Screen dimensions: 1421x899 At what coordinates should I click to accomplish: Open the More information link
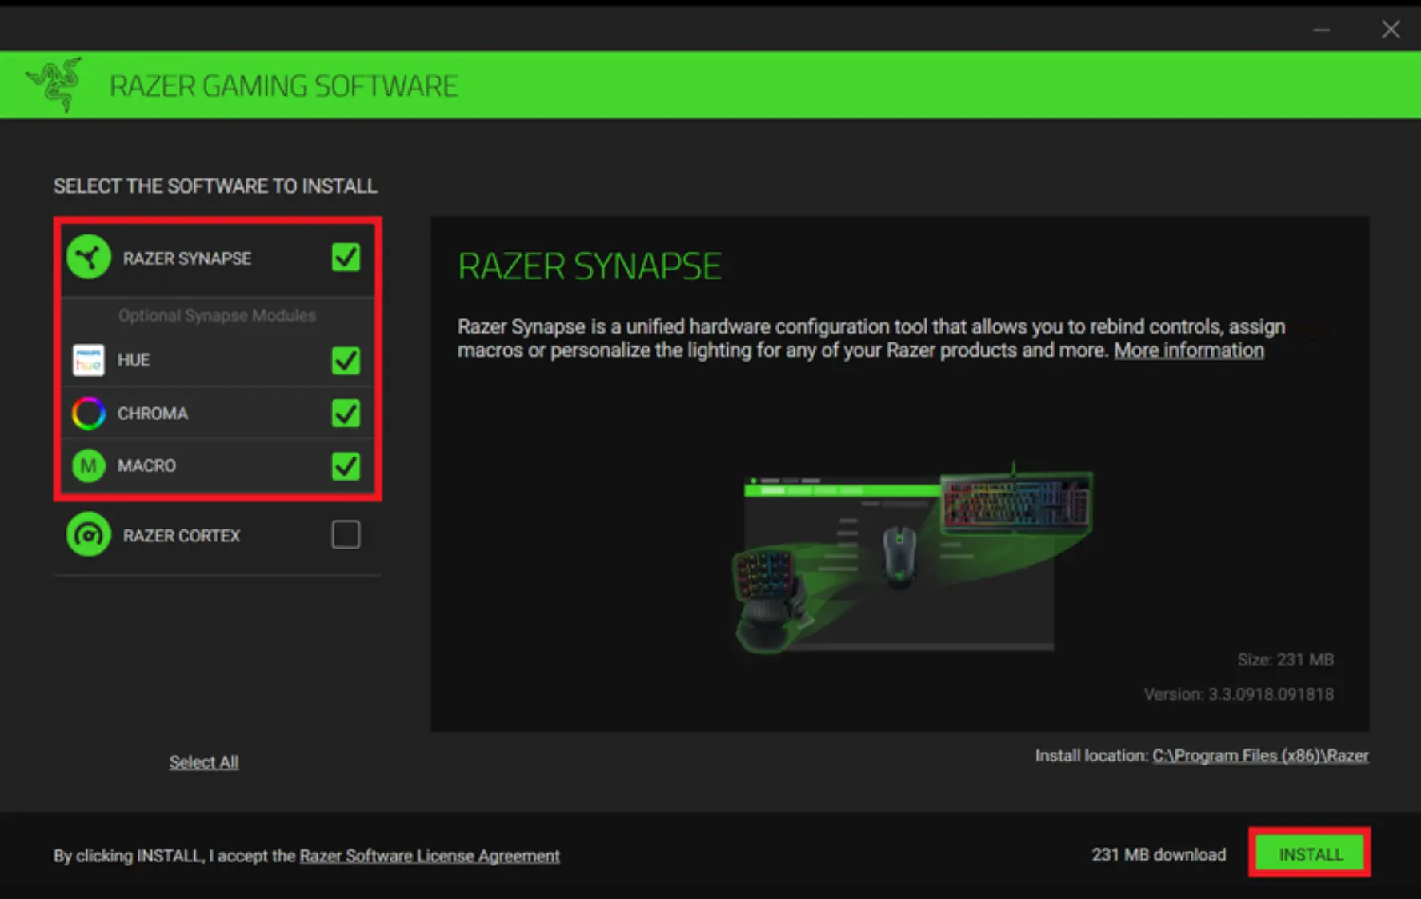(x=1189, y=350)
